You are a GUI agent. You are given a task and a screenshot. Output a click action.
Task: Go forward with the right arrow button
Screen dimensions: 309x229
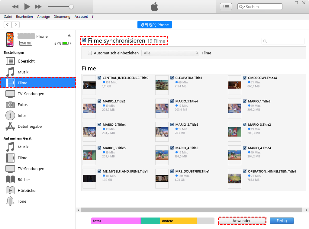click(16, 25)
